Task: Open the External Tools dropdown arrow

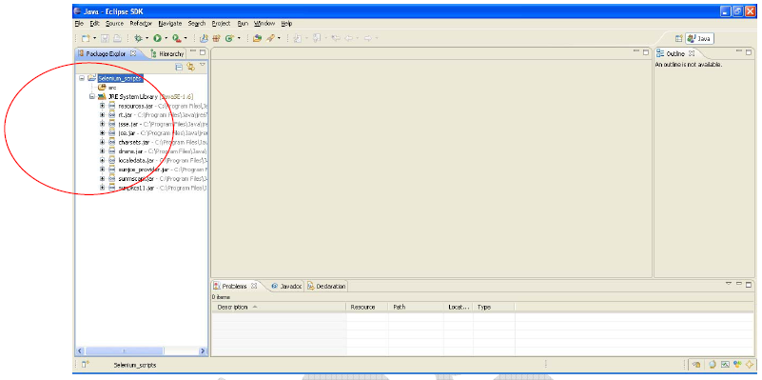Action: click(186, 38)
